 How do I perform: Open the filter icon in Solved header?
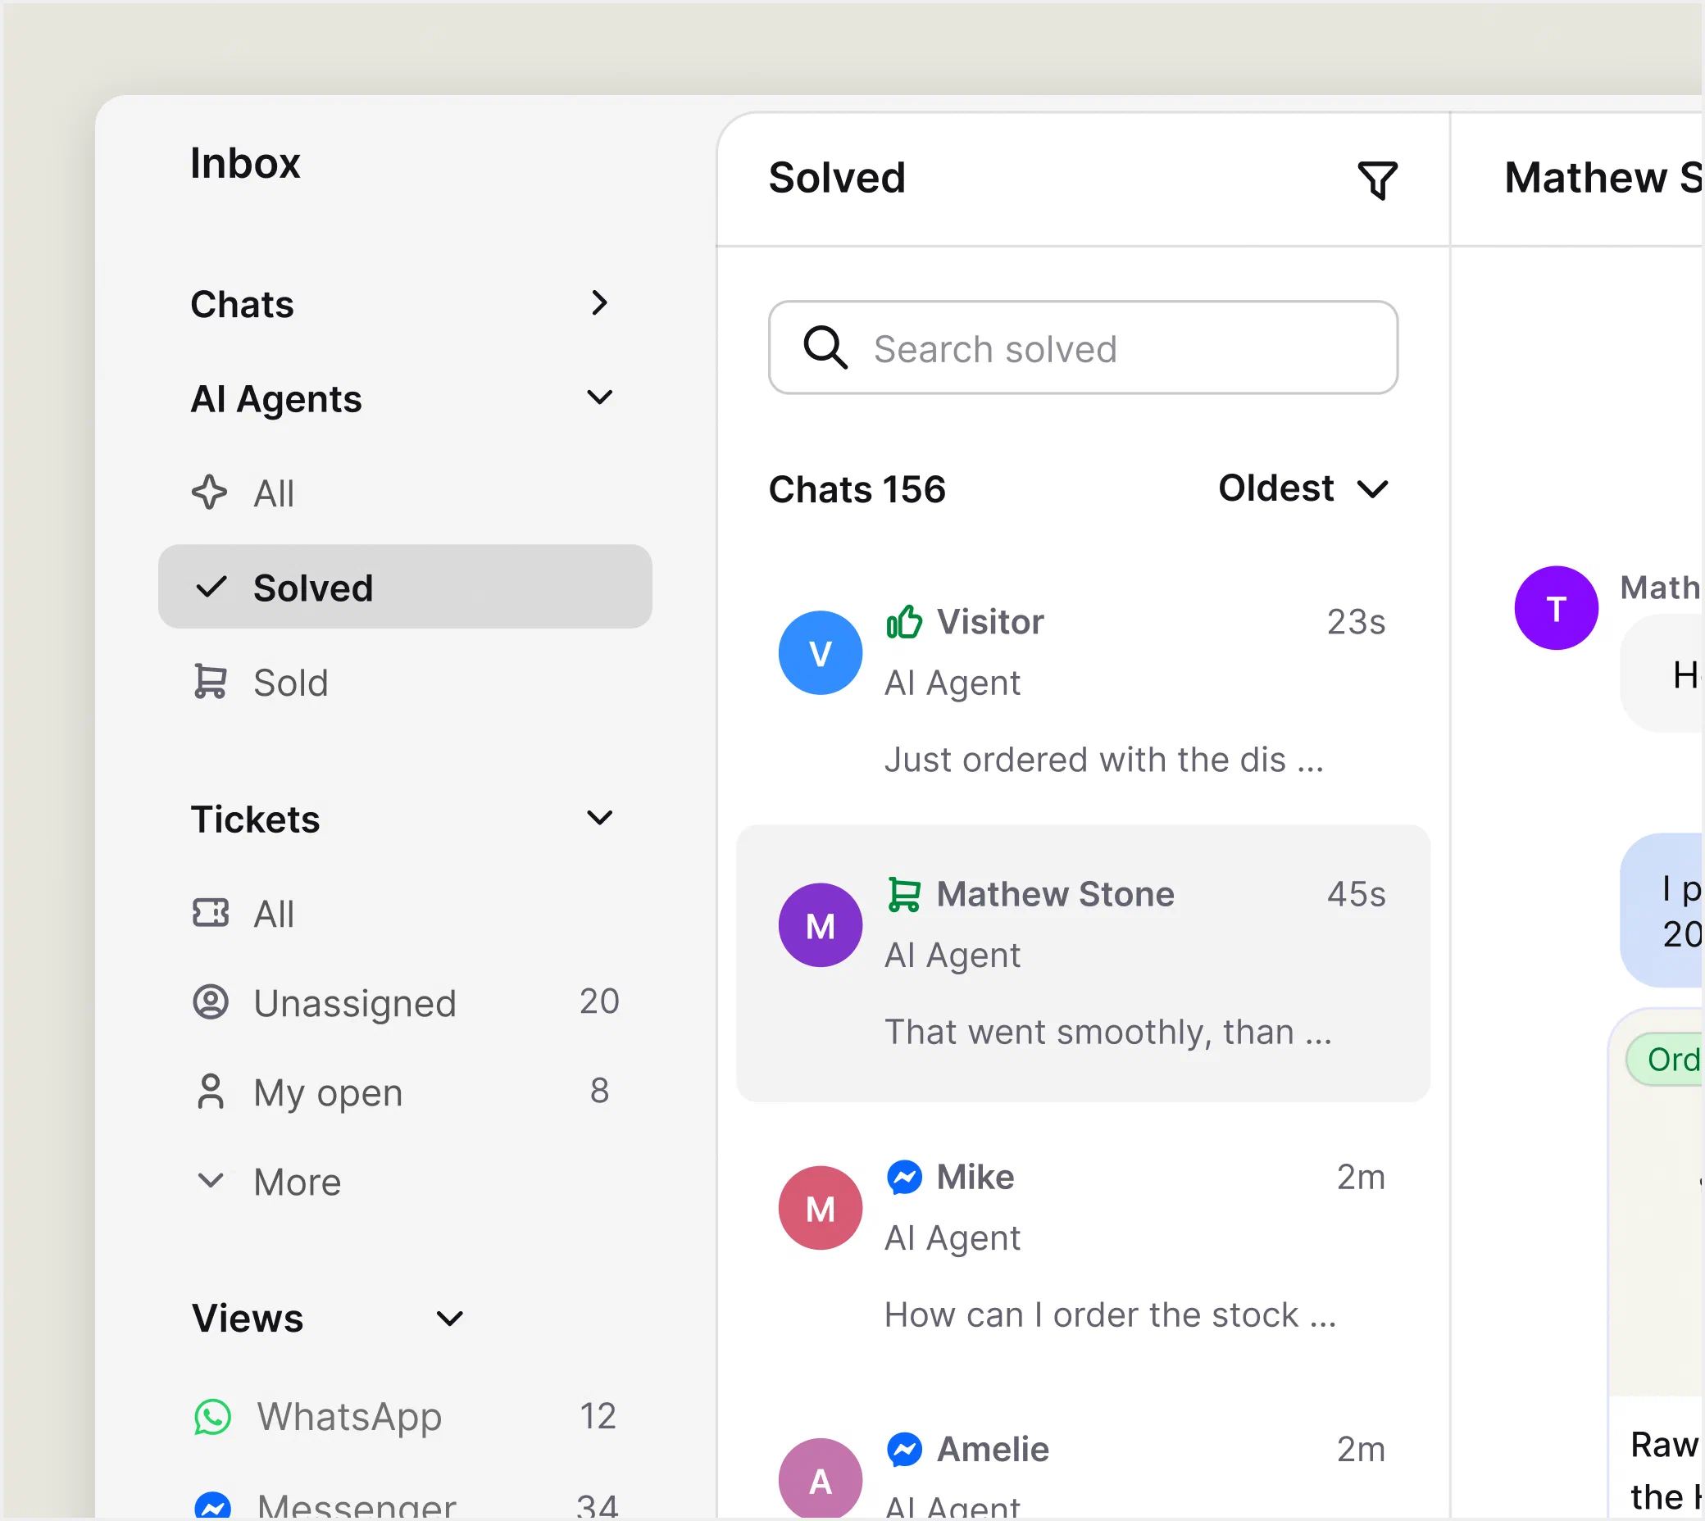[1377, 179]
